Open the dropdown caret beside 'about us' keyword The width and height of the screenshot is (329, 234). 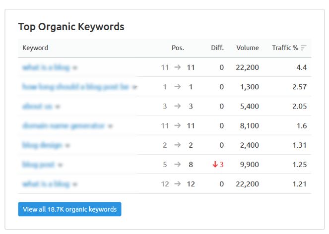[58, 107]
